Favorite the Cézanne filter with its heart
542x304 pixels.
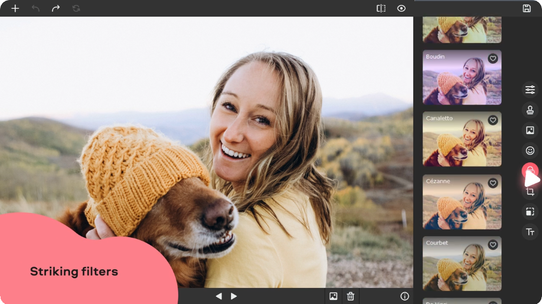pyautogui.click(x=493, y=183)
